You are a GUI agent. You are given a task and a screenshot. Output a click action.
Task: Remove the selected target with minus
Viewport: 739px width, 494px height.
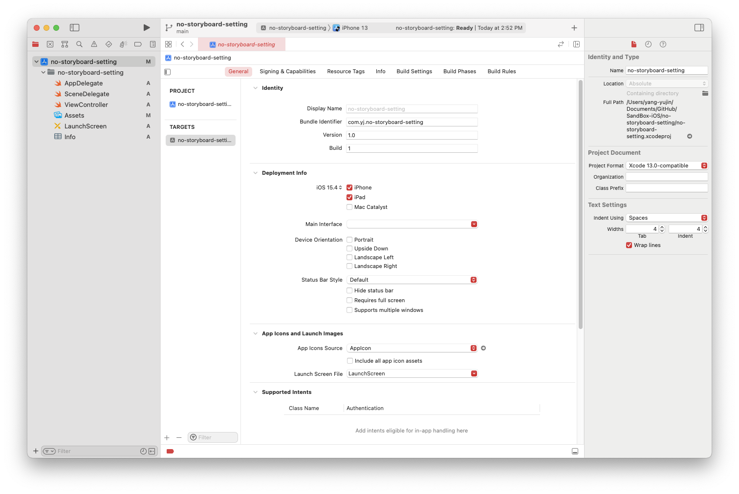pos(179,438)
